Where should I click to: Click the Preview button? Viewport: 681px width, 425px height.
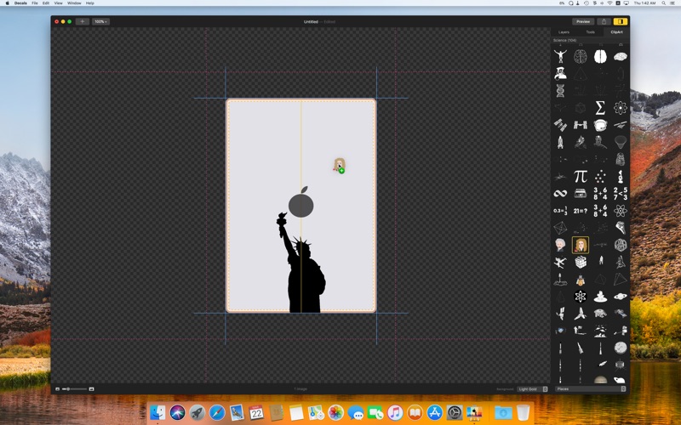(583, 21)
